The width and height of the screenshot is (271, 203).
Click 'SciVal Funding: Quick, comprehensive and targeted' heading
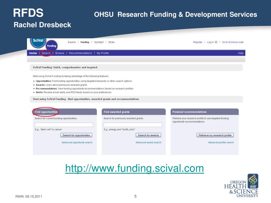pos(65,67)
